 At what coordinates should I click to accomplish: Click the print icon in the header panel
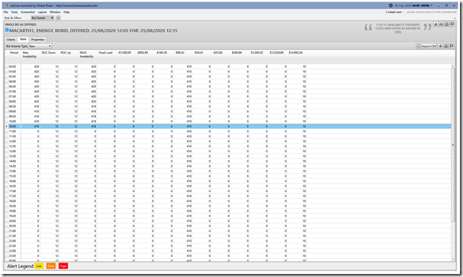pyautogui.click(x=441, y=24)
